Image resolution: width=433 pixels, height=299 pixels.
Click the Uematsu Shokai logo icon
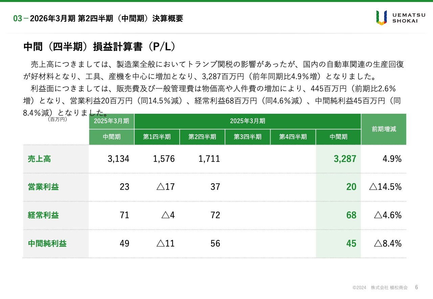click(x=381, y=18)
